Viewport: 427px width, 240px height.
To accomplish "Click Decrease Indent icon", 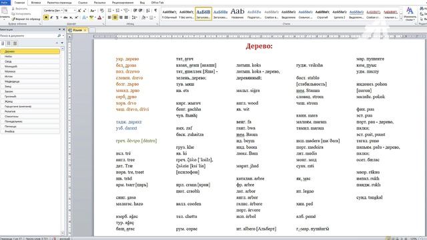I will 135,11.
